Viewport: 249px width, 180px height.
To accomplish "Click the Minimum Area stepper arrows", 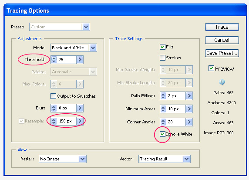I will click(x=163, y=109).
